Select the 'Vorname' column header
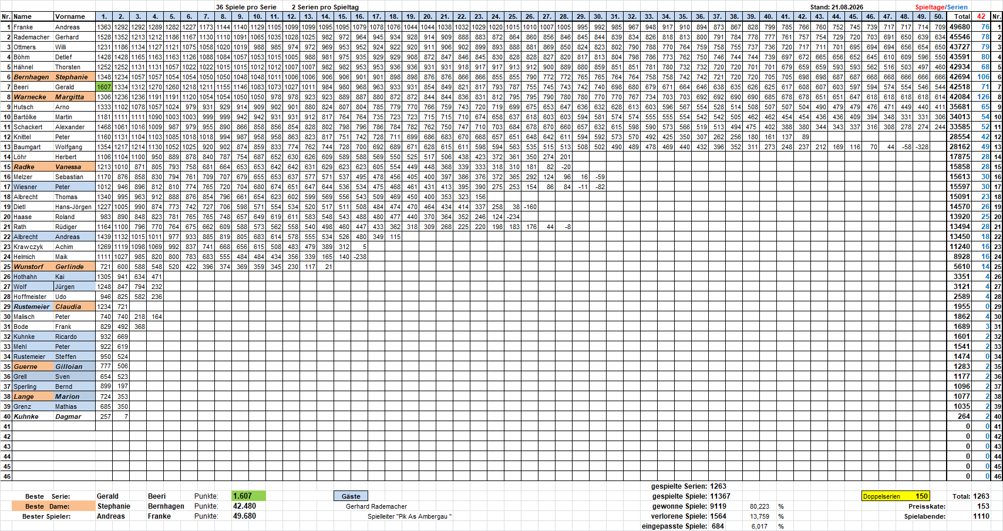The width and height of the screenshot is (1003, 531). (x=74, y=16)
